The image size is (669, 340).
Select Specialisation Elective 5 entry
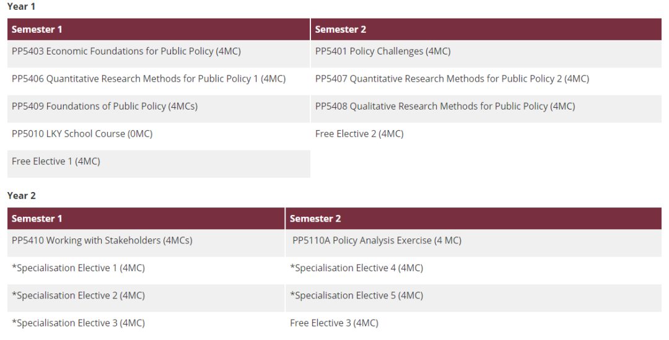[x=356, y=295]
